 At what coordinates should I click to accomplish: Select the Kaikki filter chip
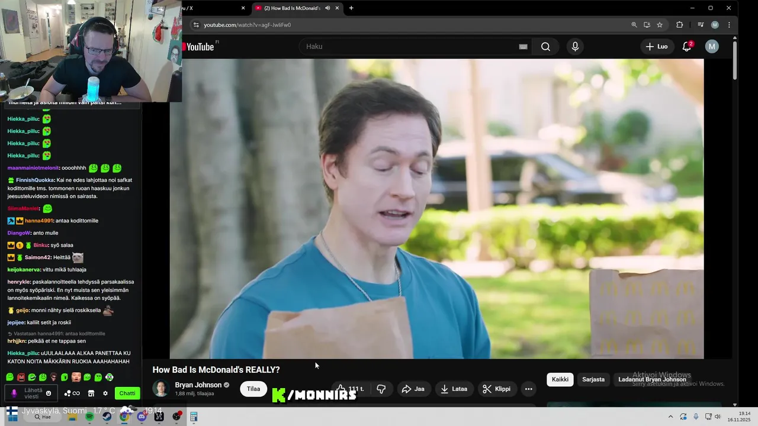(560, 379)
